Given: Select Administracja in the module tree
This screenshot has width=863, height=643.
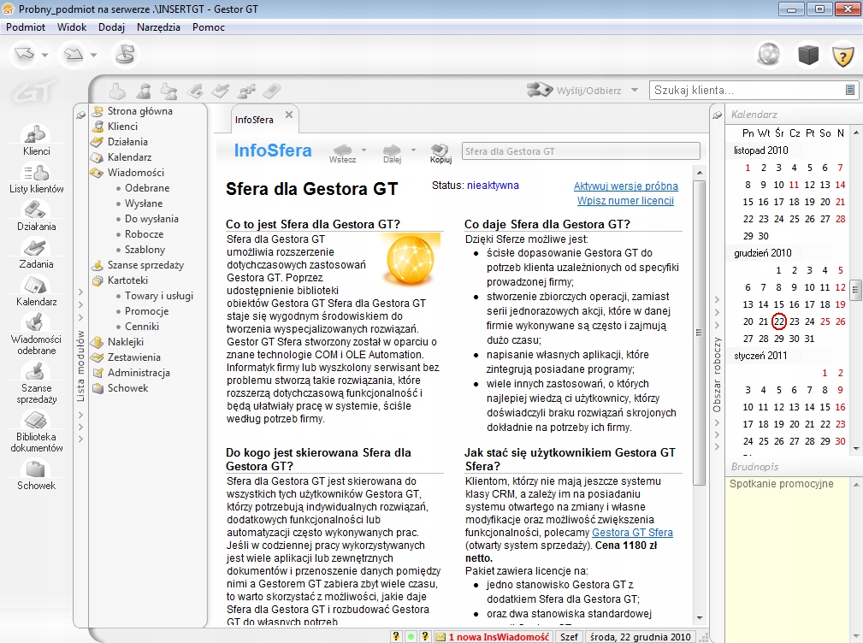Looking at the screenshot, I should coord(139,373).
